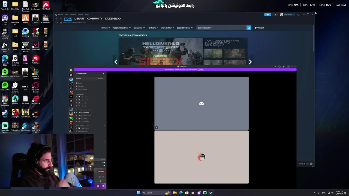This screenshot has height=196, width=349.
Task: Click the taskbar Search box
Action: (x=156, y=193)
